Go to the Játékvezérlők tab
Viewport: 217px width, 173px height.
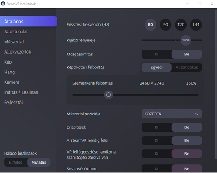tap(18, 52)
